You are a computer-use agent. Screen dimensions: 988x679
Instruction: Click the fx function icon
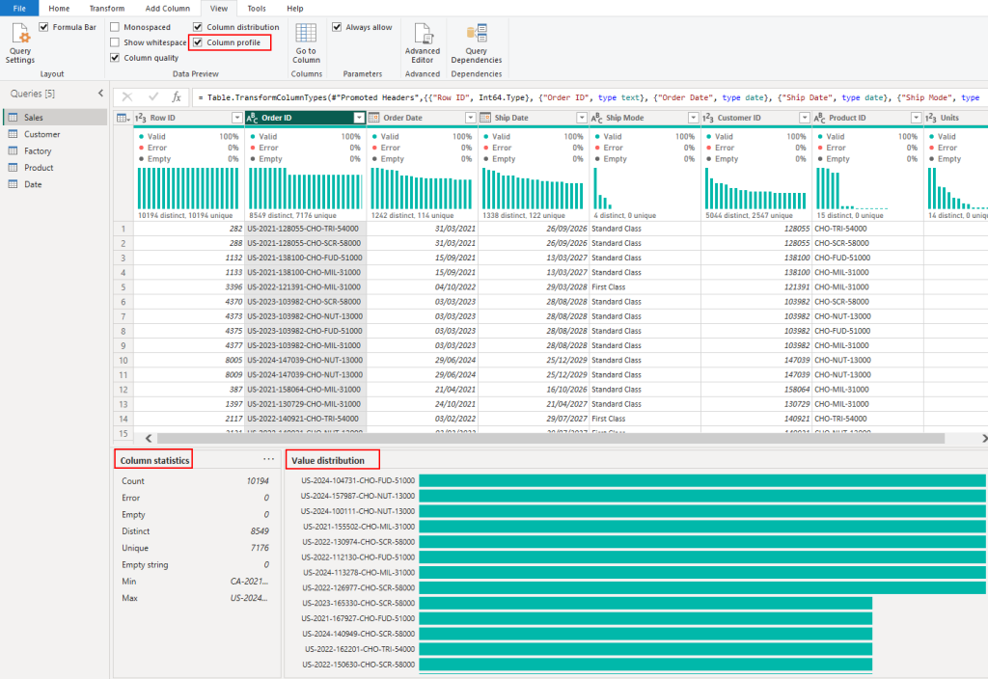177,97
